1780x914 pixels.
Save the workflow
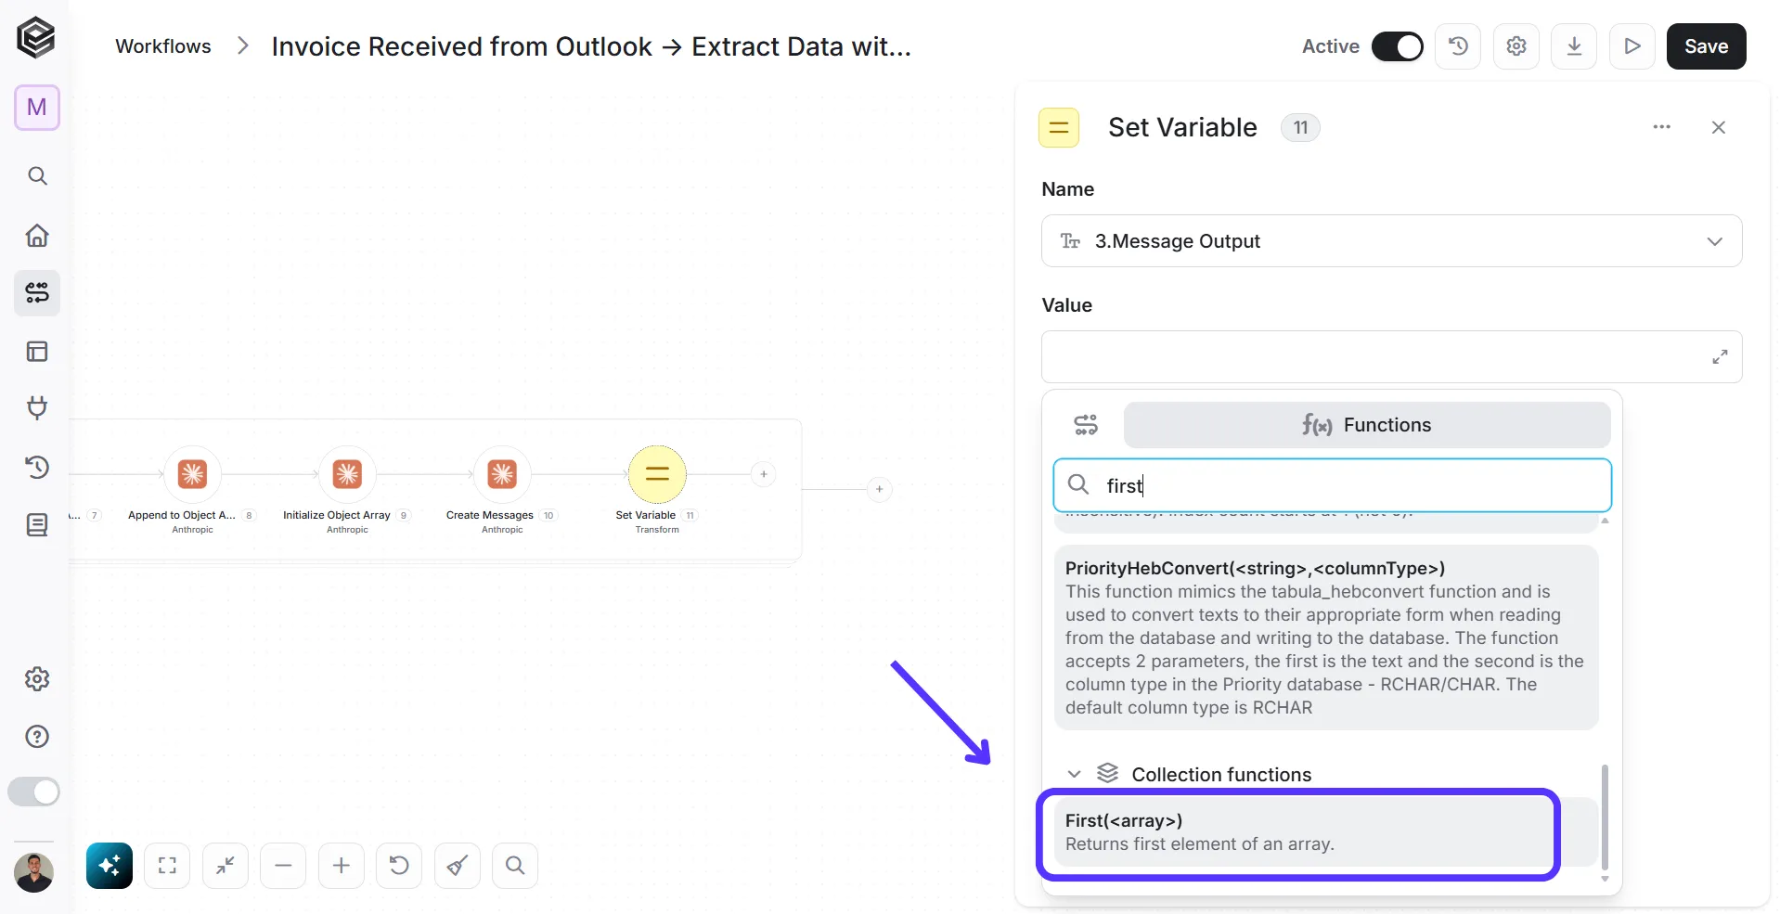click(1706, 46)
